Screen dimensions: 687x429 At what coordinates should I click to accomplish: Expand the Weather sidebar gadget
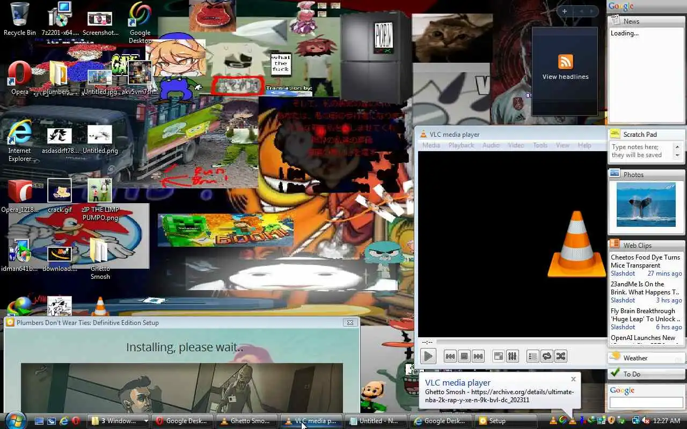(646, 358)
